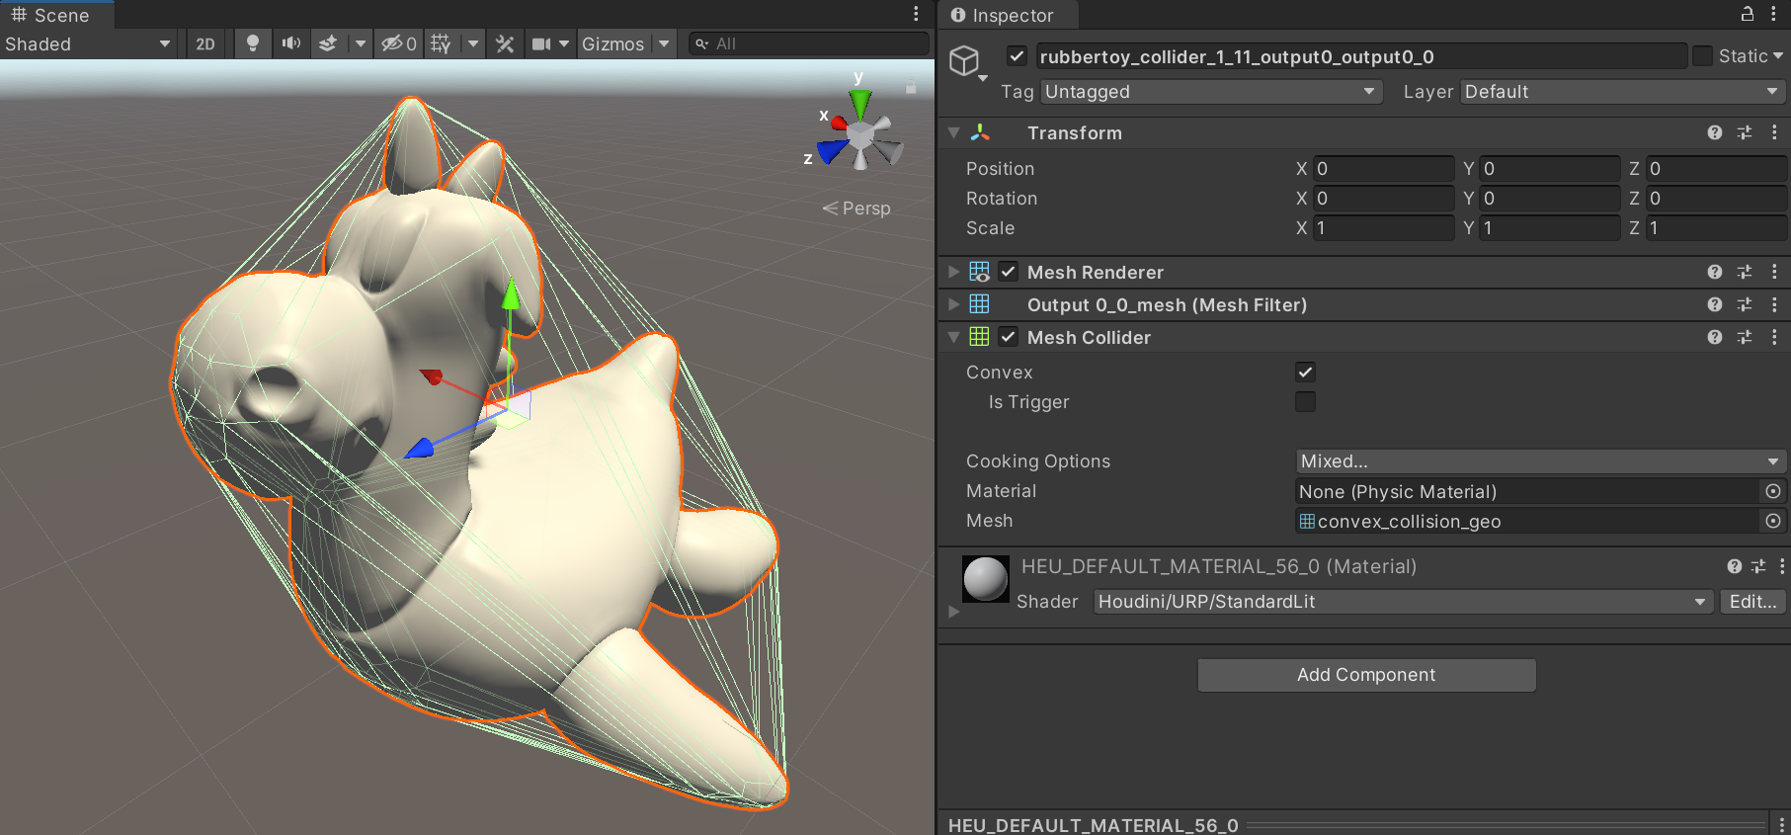This screenshot has height=835, width=1791.
Task: Open Shaded draw mode dropdown
Action: 89,43
